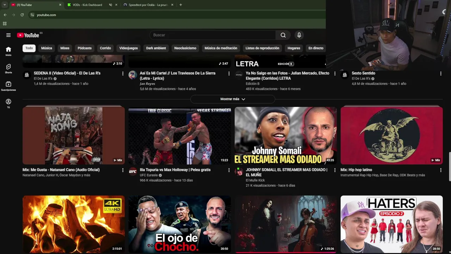Select the Todo filter chip

click(29, 48)
